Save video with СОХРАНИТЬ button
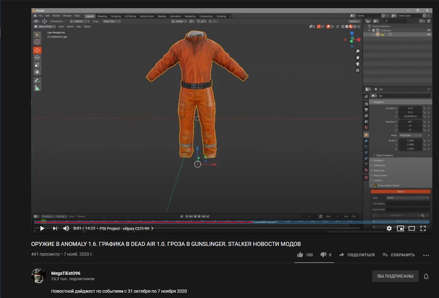The width and height of the screenshot is (439, 298). (x=399, y=255)
